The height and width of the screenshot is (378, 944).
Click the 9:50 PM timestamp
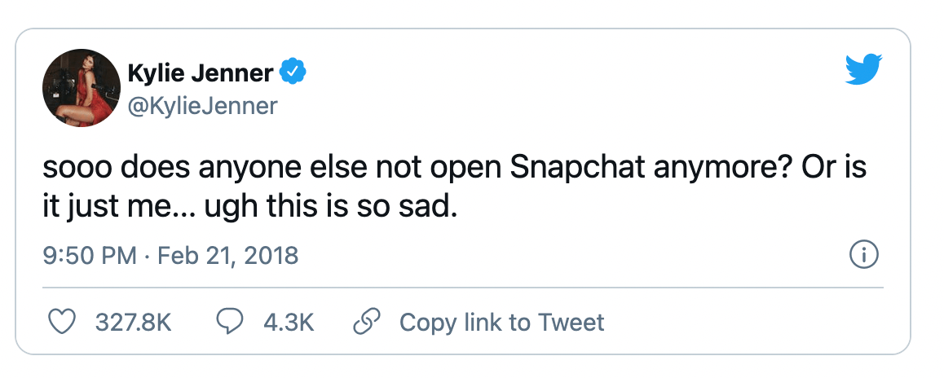coord(90,257)
